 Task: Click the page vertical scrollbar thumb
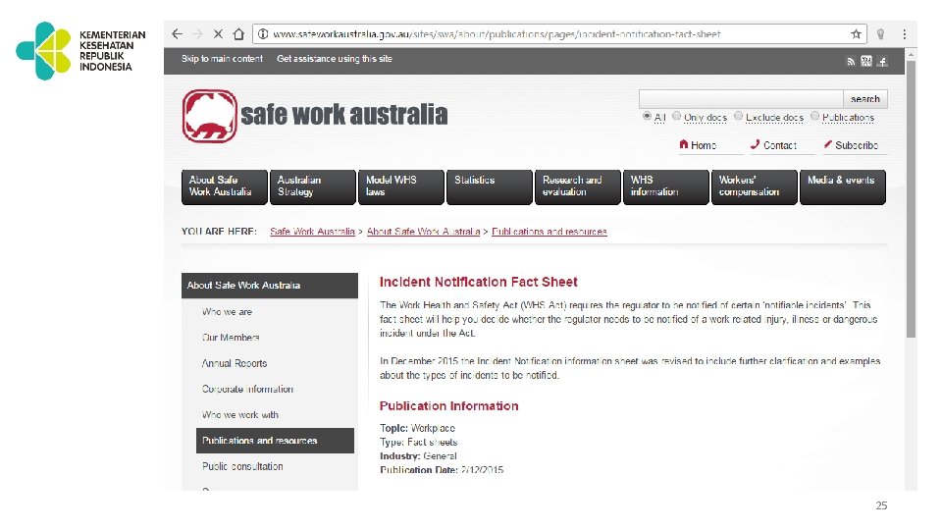[x=911, y=198]
